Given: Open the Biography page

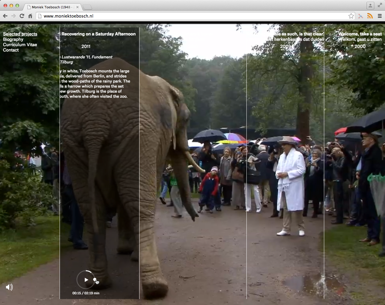Looking at the screenshot, I should pos(13,39).
